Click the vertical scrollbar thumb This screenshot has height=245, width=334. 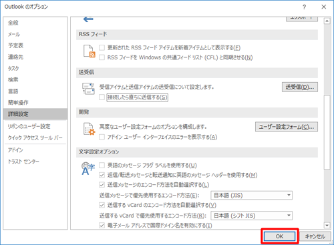click(x=327, y=132)
